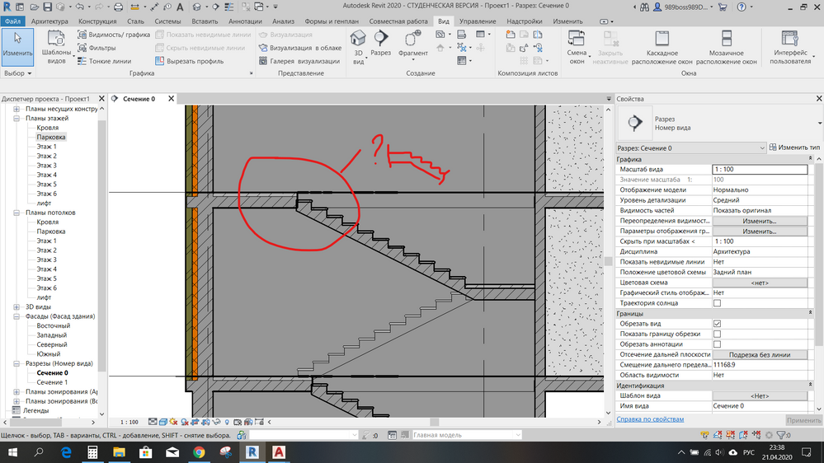The width and height of the screenshot is (824, 463).
Task: Enable Обрезать аннотации checkbox
Action: coord(717,344)
